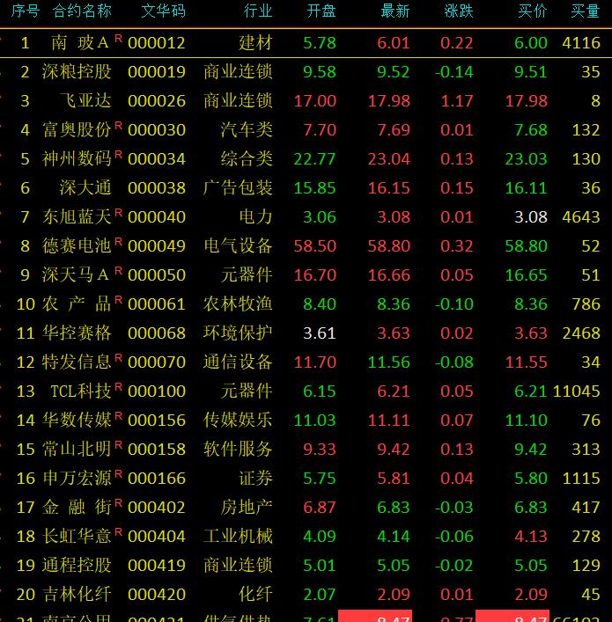Click the 通信设备 industry cell

(238, 362)
